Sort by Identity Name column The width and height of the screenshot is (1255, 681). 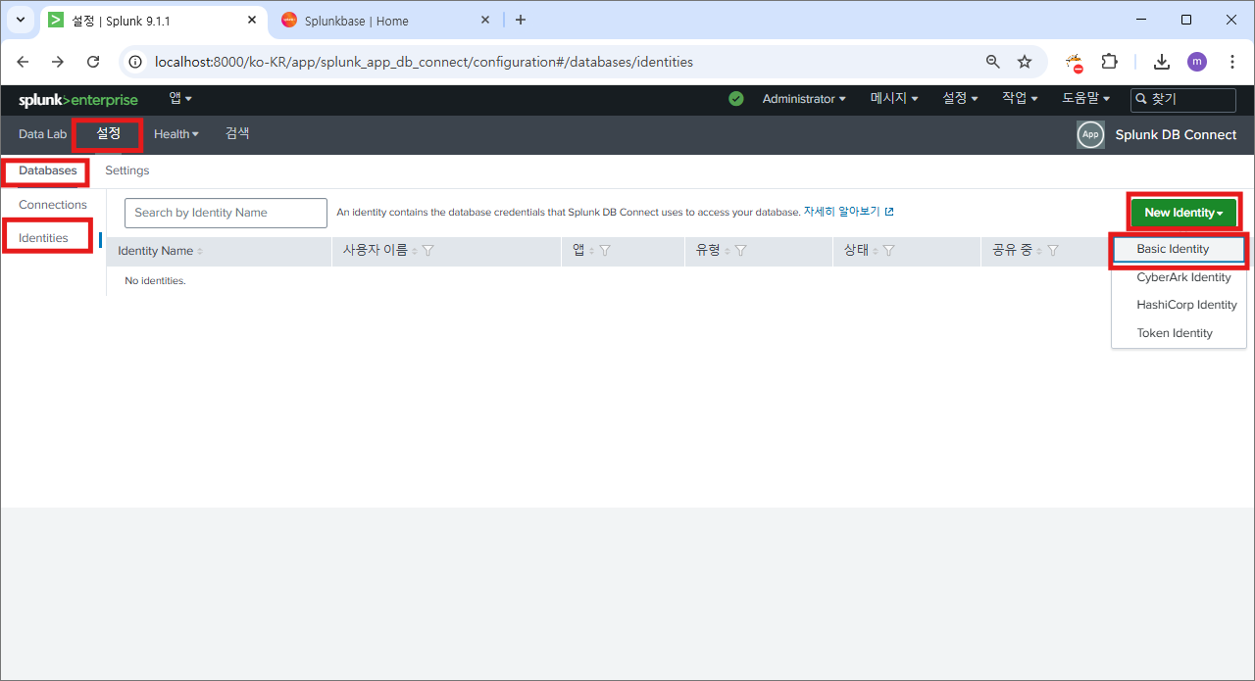pyautogui.click(x=160, y=251)
